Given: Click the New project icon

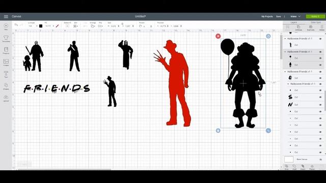Looking at the screenshot, I should tap(6, 26).
